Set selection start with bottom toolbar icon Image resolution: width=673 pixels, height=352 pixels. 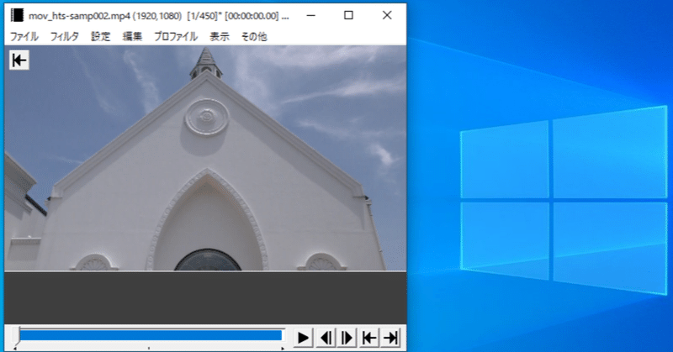point(368,338)
